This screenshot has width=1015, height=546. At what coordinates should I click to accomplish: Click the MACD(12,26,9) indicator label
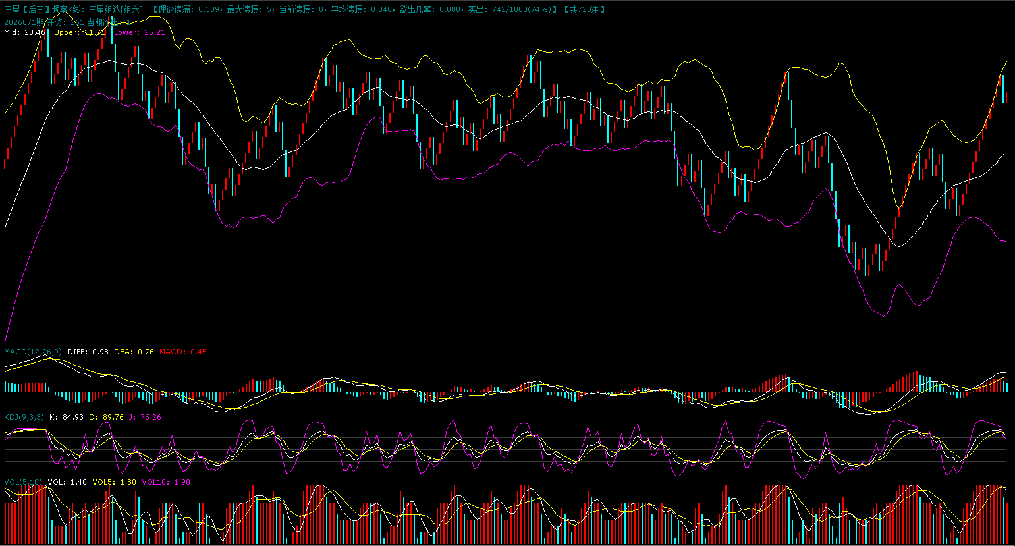pyautogui.click(x=33, y=352)
